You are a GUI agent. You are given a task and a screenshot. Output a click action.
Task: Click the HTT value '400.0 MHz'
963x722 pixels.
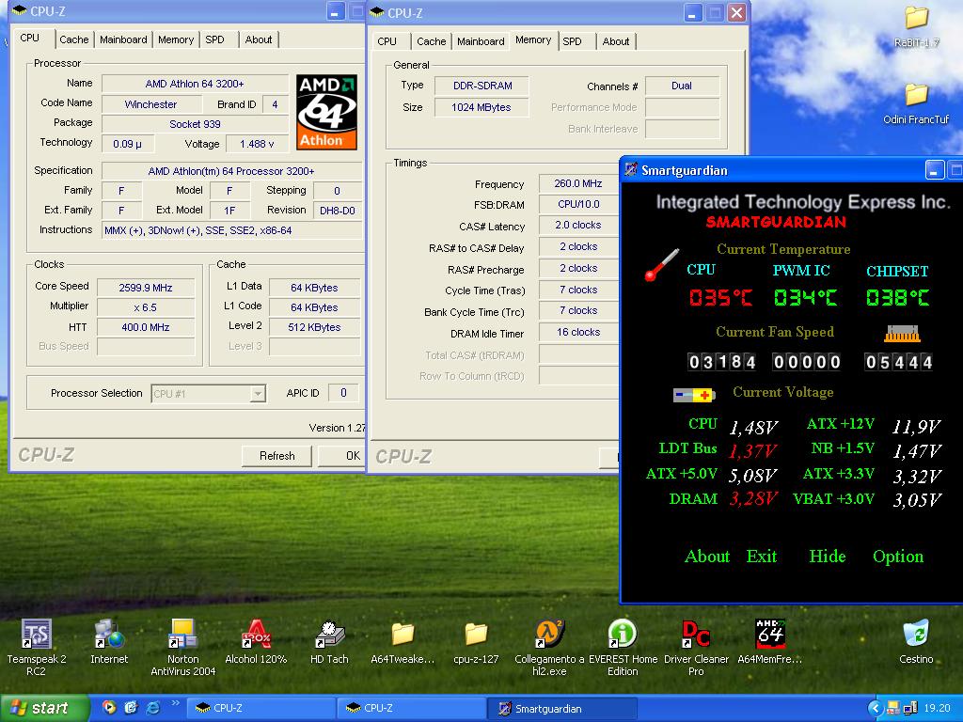pyautogui.click(x=146, y=327)
